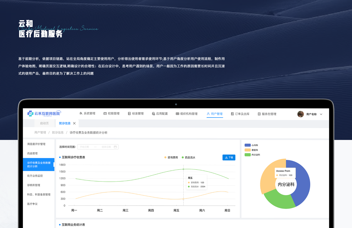Toggle the 心内科 blue legend swatch
Screen dimensions: 352x228
point(248,145)
